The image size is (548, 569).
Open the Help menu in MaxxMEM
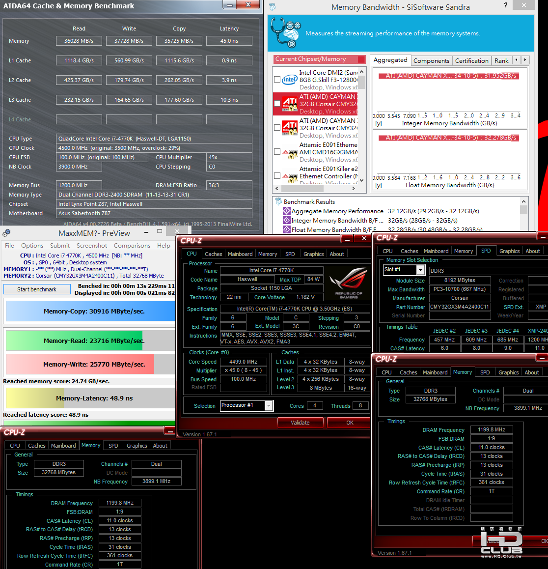pyautogui.click(x=164, y=246)
